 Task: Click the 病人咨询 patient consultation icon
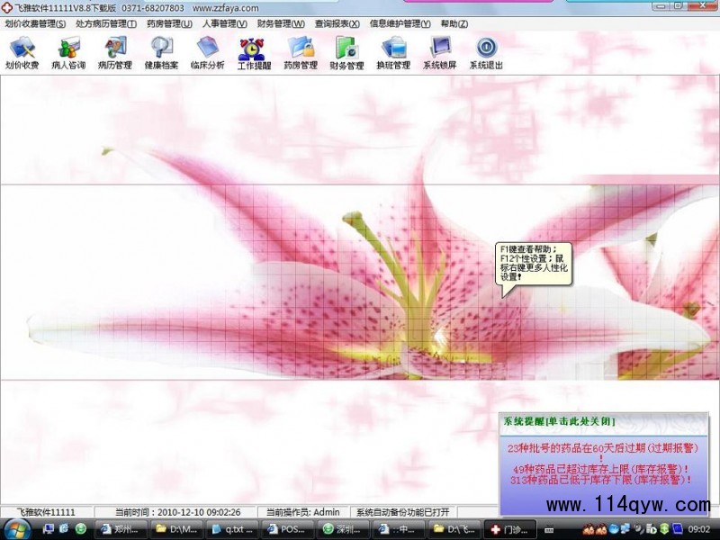click(x=68, y=52)
